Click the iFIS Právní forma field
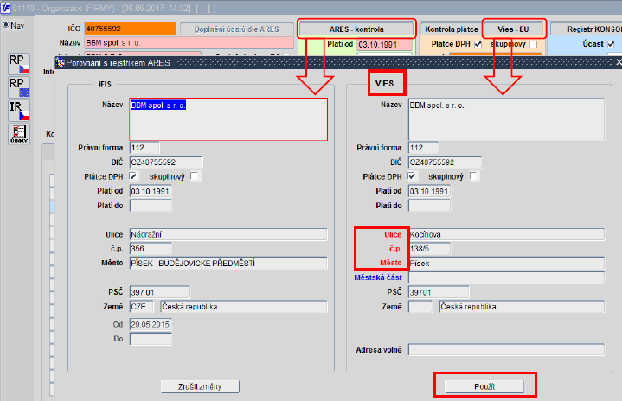The width and height of the screenshot is (622, 401). [x=144, y=148]
